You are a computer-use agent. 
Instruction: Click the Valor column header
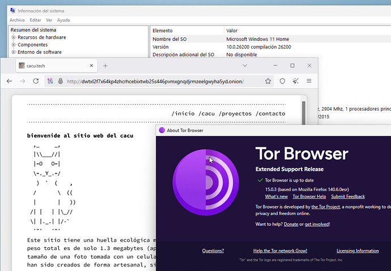[x=308, y=31]
